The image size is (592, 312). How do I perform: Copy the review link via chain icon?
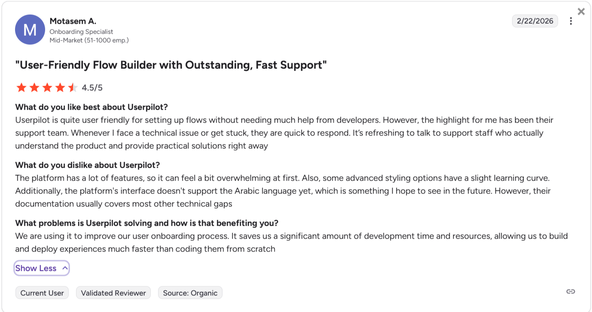[571, 292]
